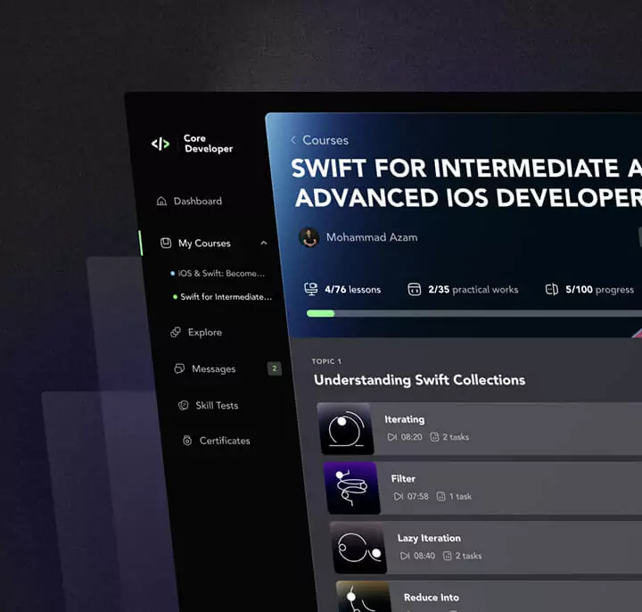Click the practical works icon
This screenshot has height=612, width=642.
pyautogui.click(x=414, y=289)
